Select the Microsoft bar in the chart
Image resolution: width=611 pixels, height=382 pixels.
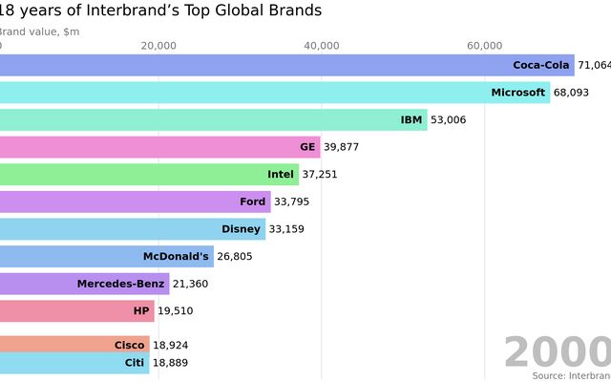[x=275, y=93]
